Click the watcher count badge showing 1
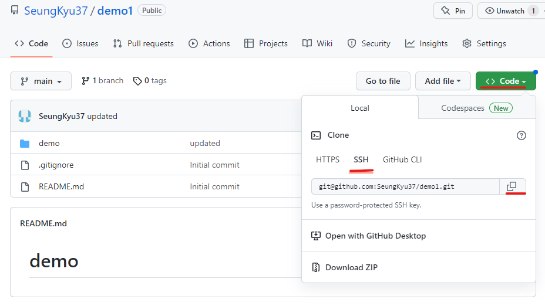This screenshot has height=306, width=545. point(533,11)
